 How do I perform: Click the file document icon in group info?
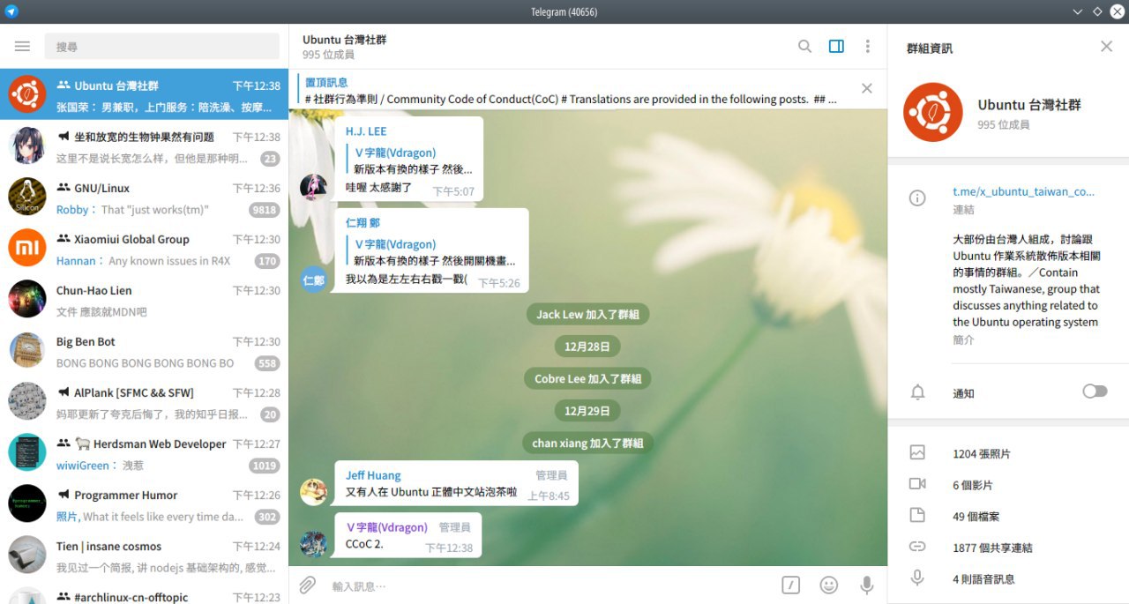(x=917, y=516)
